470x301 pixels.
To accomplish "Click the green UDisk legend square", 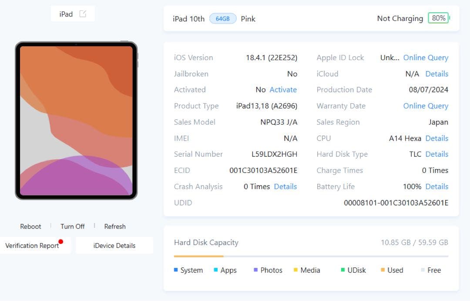I will [342, 270].
